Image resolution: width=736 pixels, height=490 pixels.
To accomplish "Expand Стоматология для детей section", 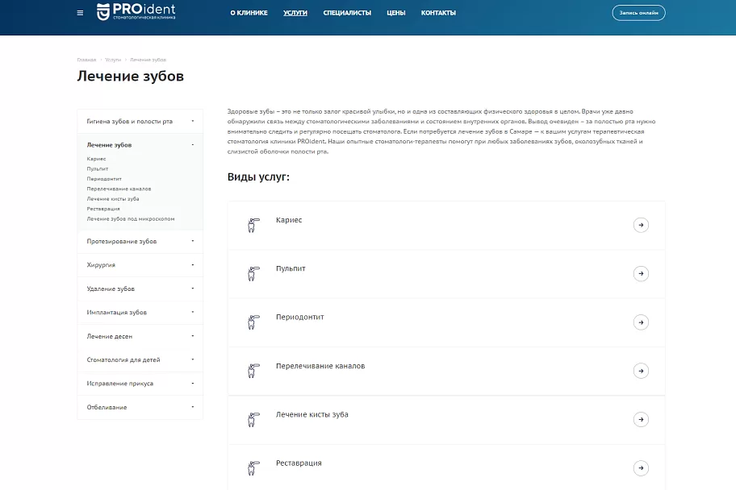I will pos(192,359).
